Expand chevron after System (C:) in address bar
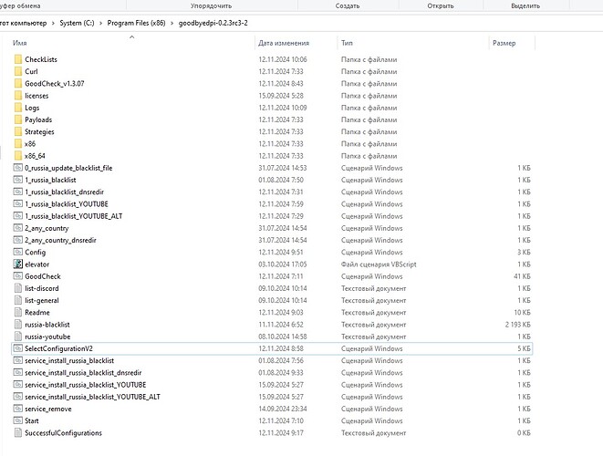 (x=100, y=23)
